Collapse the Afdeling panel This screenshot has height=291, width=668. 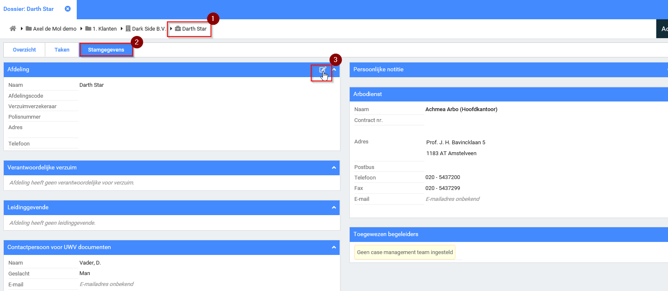(x=334, y=70)
